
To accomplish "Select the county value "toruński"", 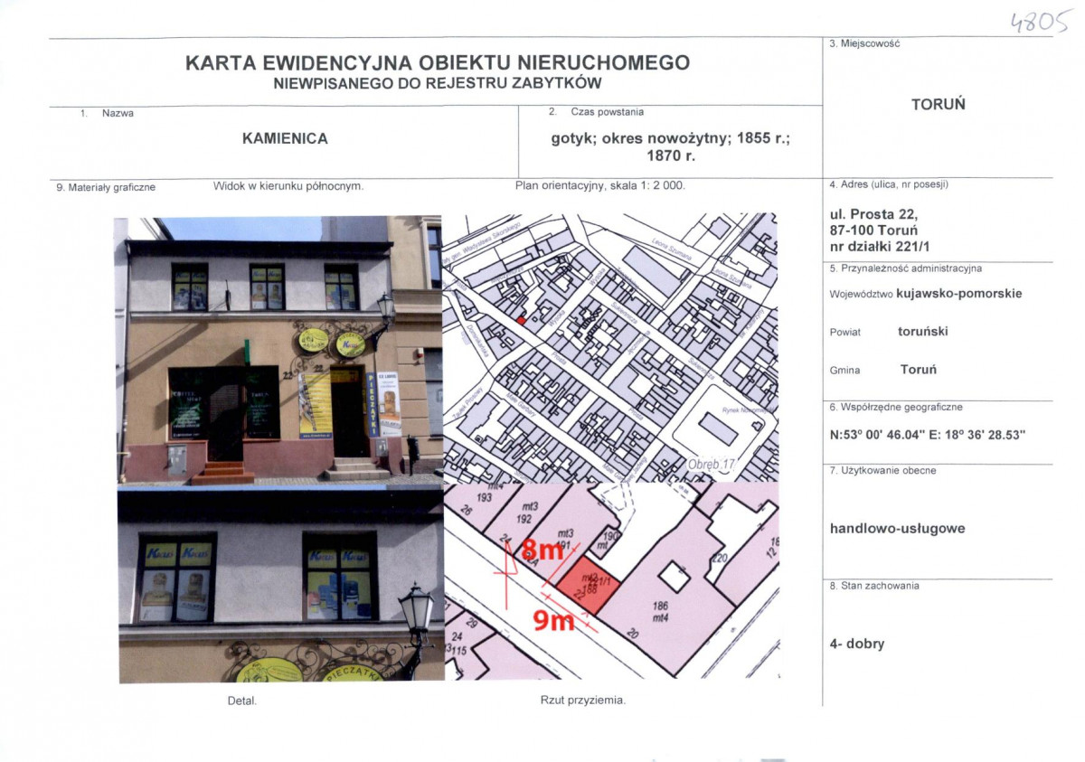I will point(923,332).
